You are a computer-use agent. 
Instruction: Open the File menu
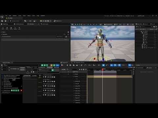(6, 16)
